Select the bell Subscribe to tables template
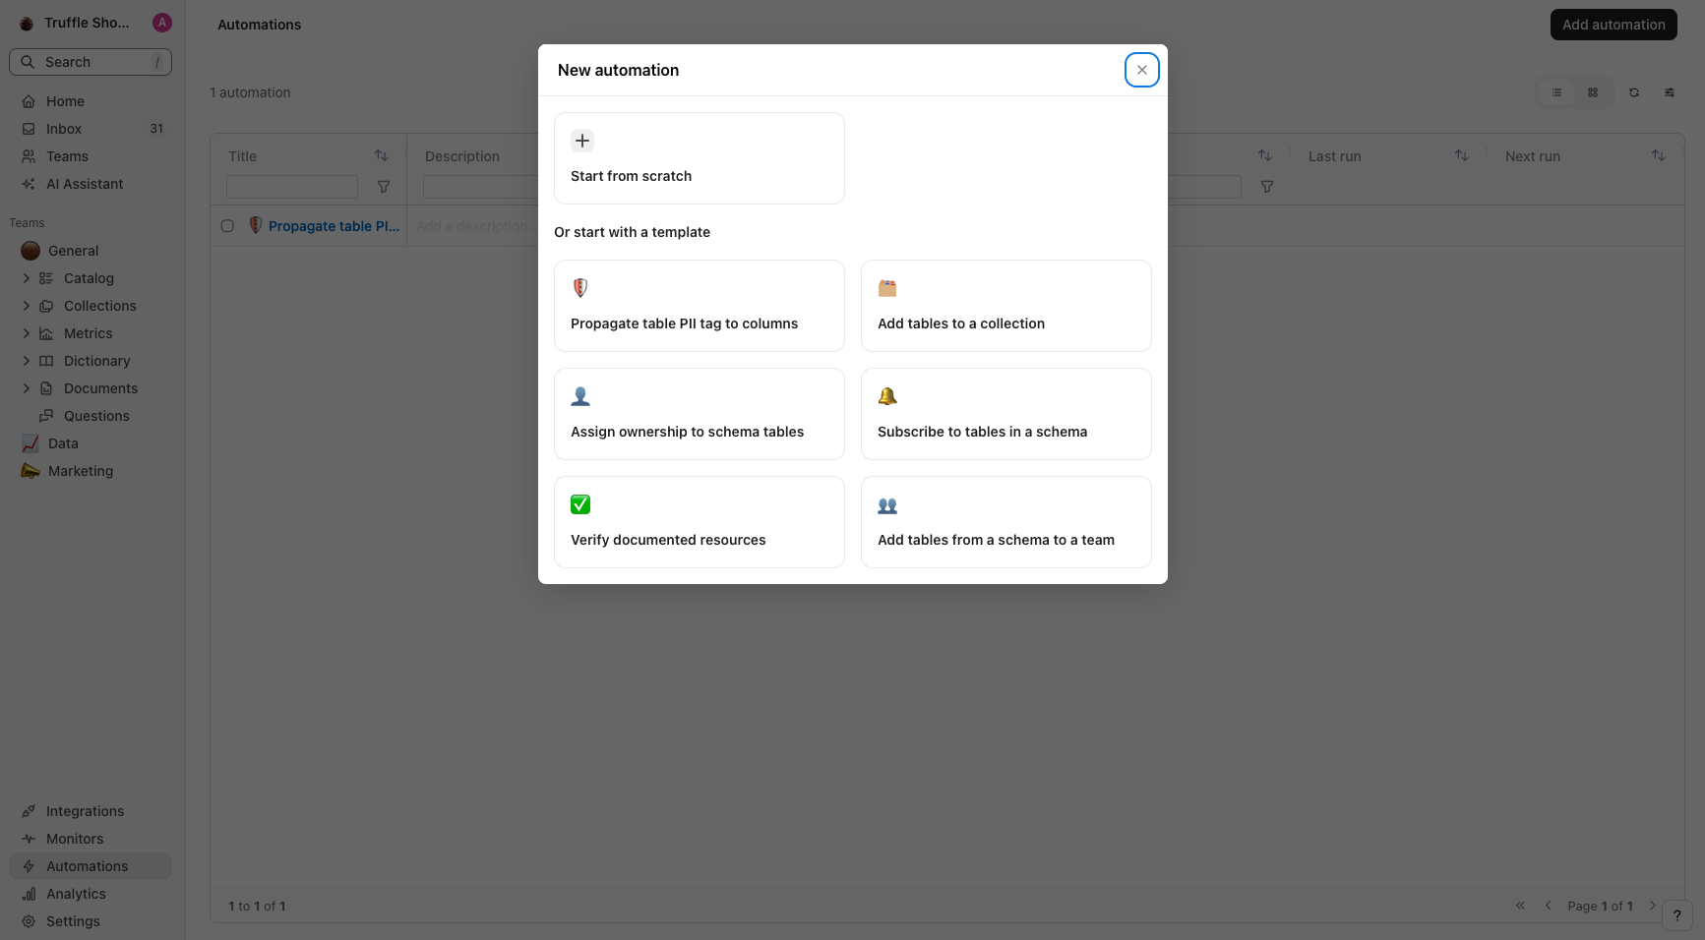 tap(1005, 414)
